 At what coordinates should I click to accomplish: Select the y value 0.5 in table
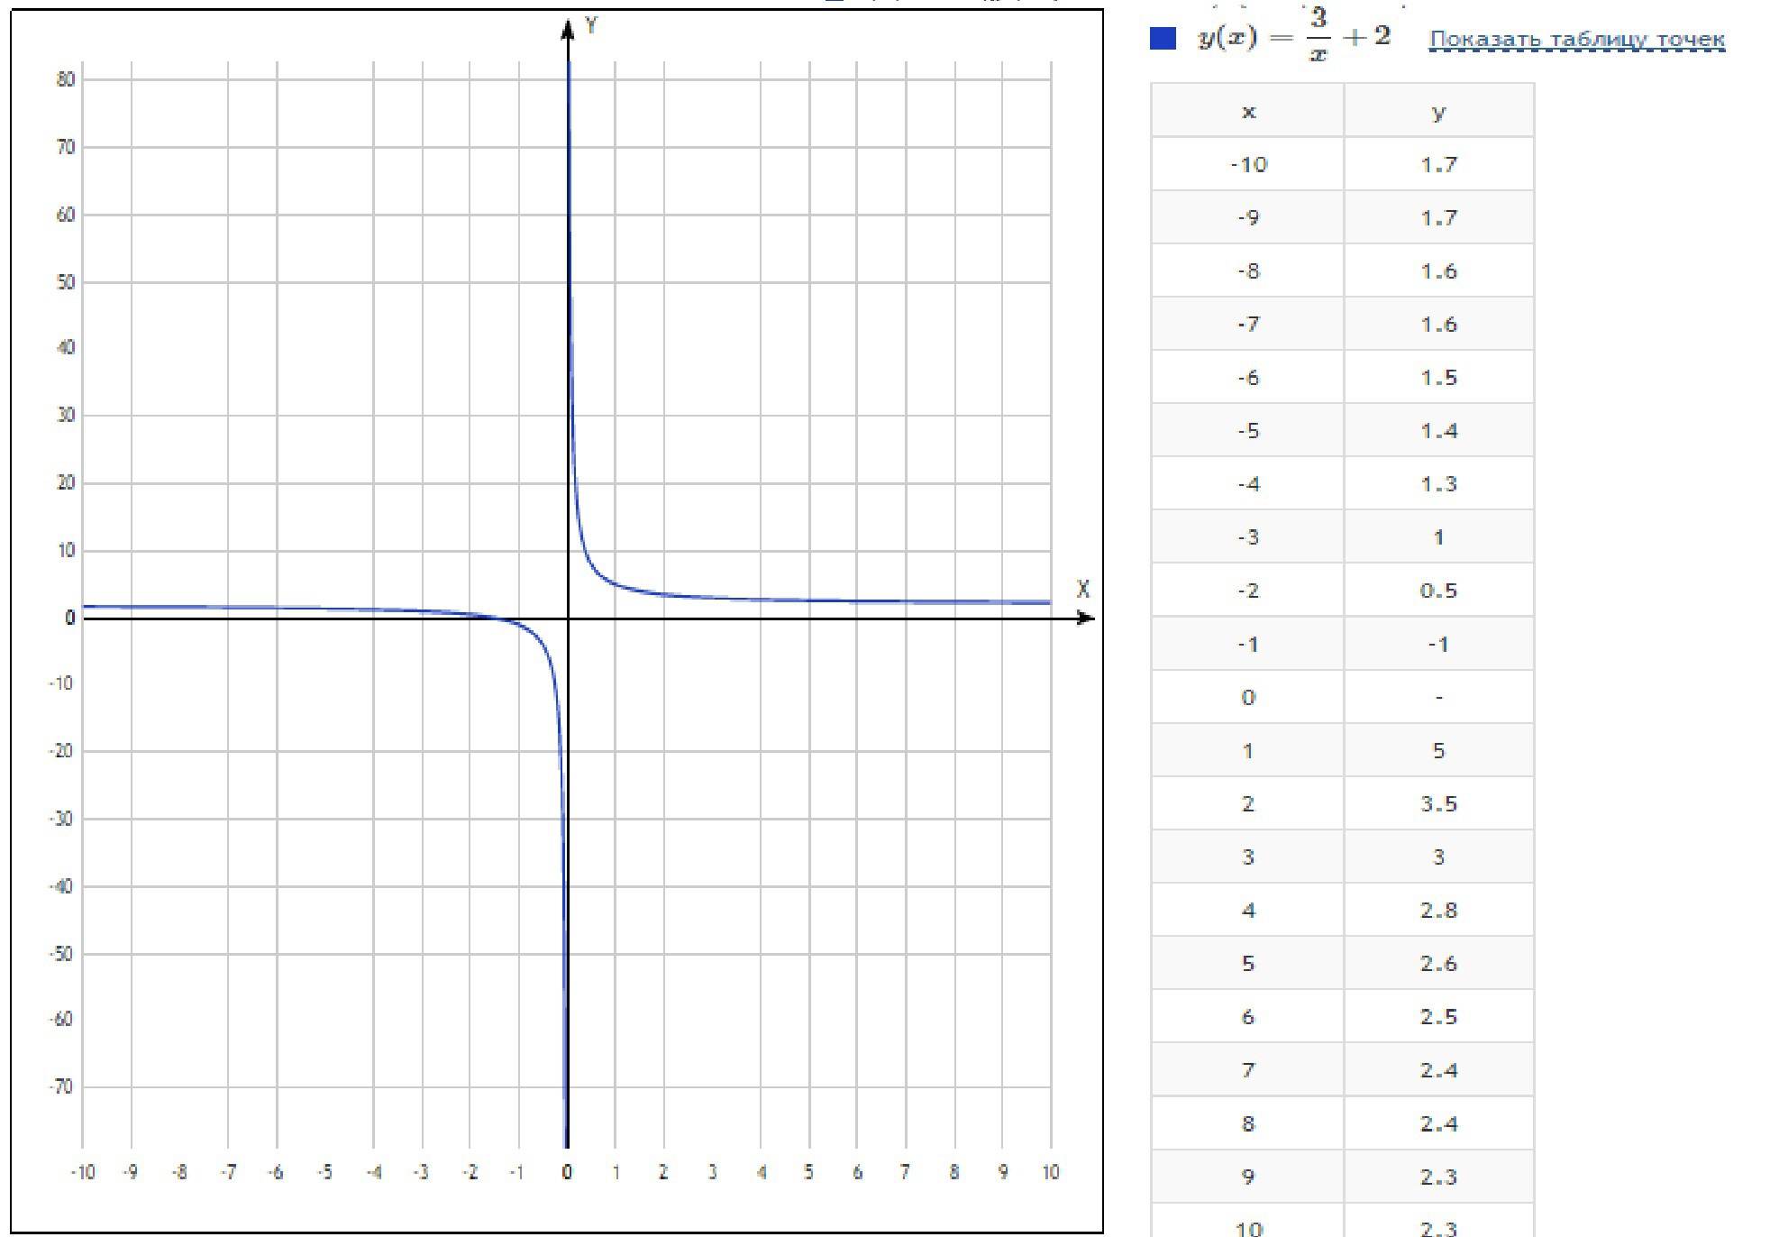coord(1438,591)
